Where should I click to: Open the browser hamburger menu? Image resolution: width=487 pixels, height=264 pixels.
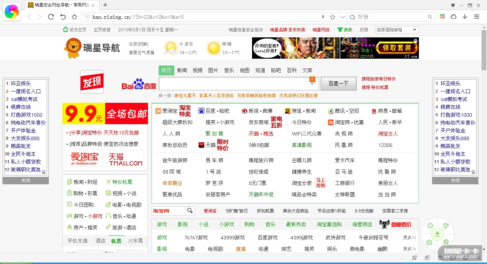tap(477, 17)
